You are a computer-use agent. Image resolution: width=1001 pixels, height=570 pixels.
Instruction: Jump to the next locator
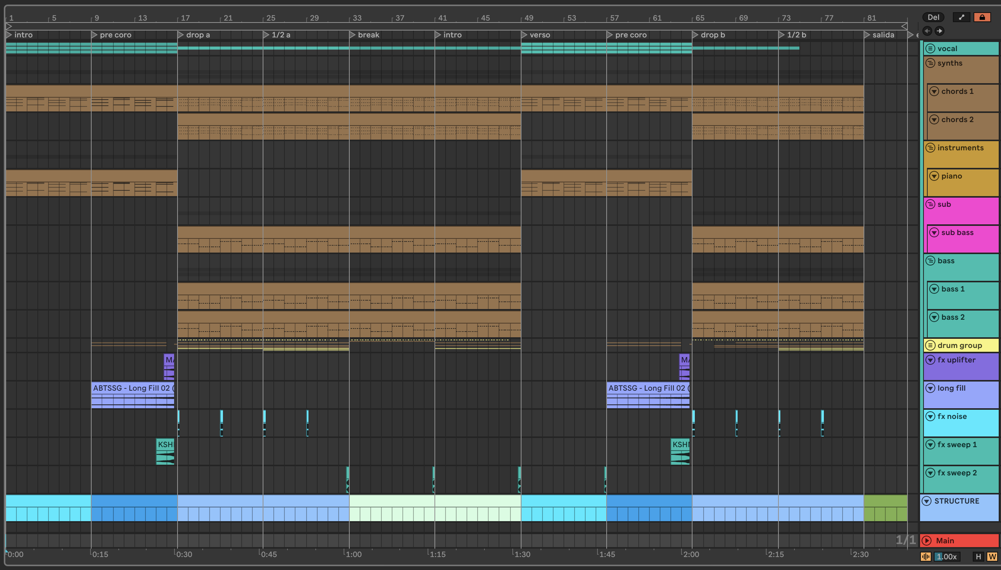click(939, 31)
